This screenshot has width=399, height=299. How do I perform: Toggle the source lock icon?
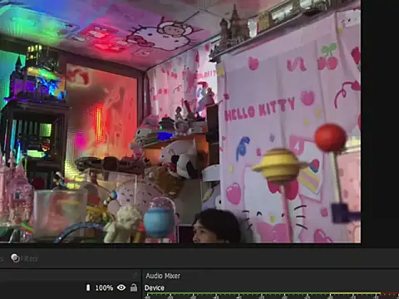pos(134,287)
